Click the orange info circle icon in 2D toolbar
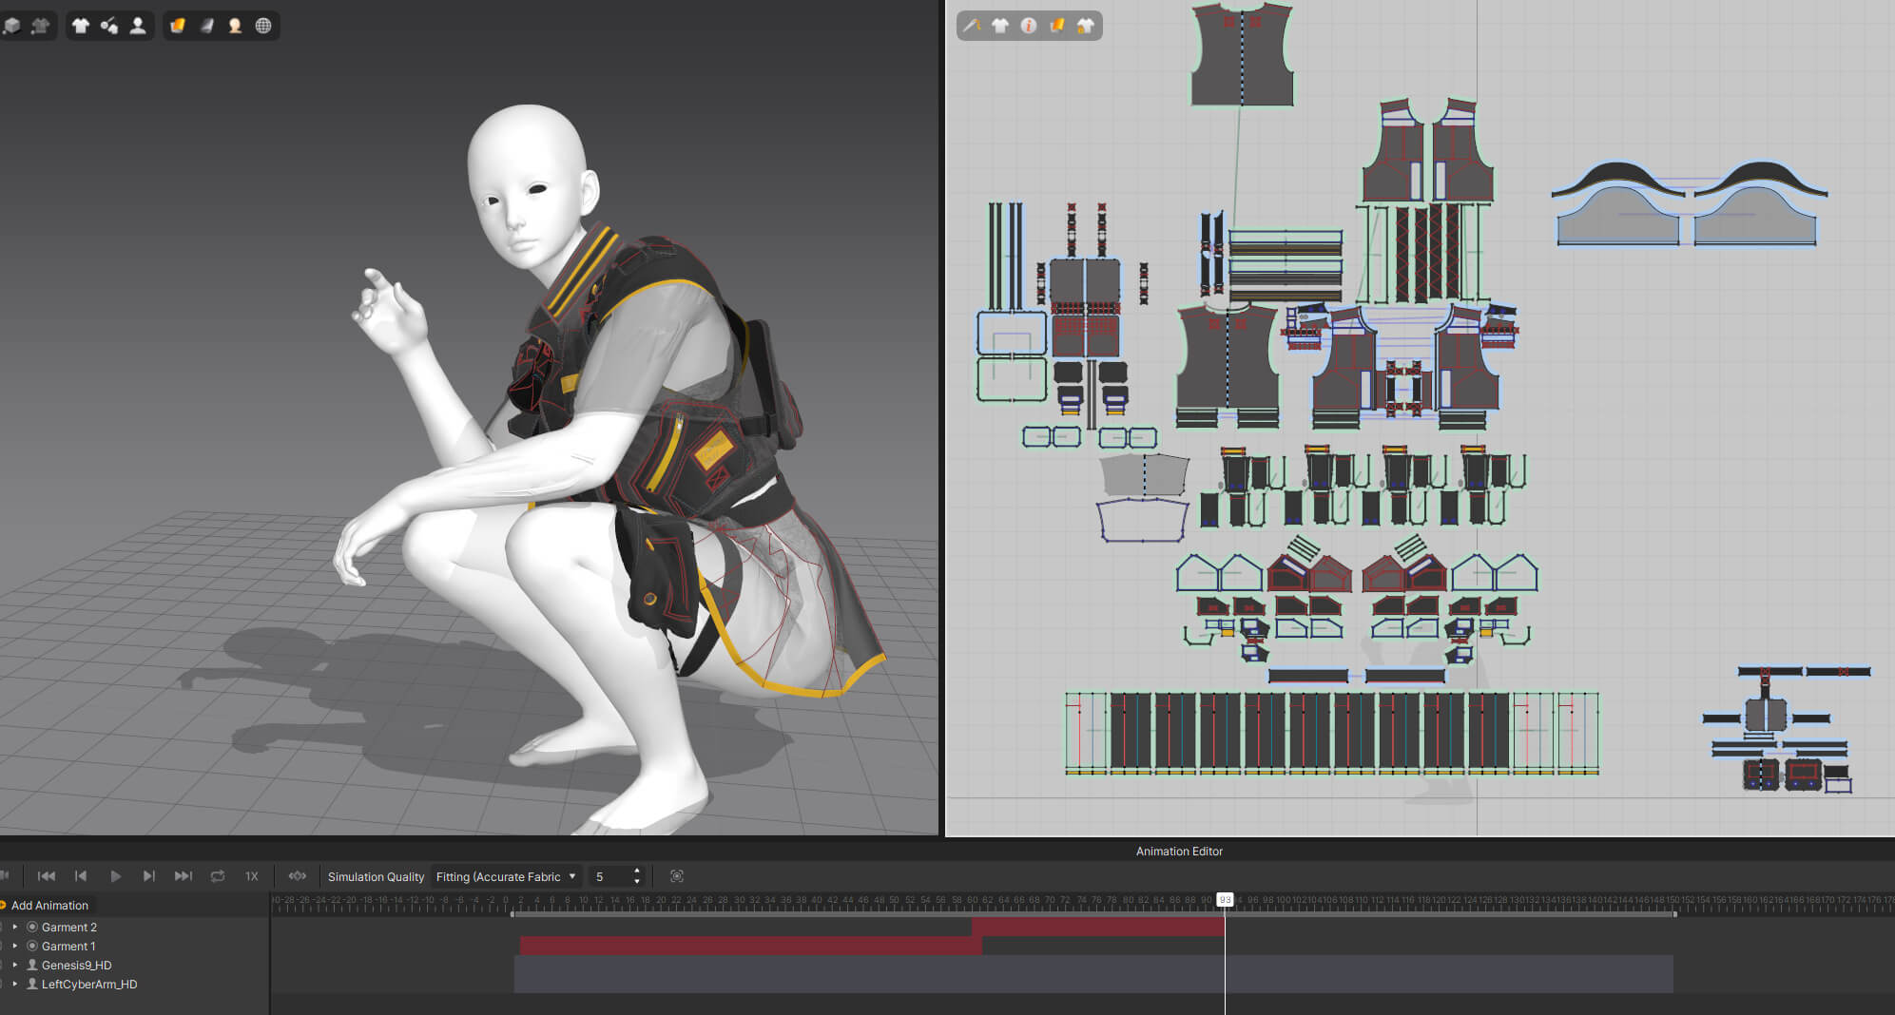The width and height of the screenshot is (1895, 1015). tap(1029, 26)
